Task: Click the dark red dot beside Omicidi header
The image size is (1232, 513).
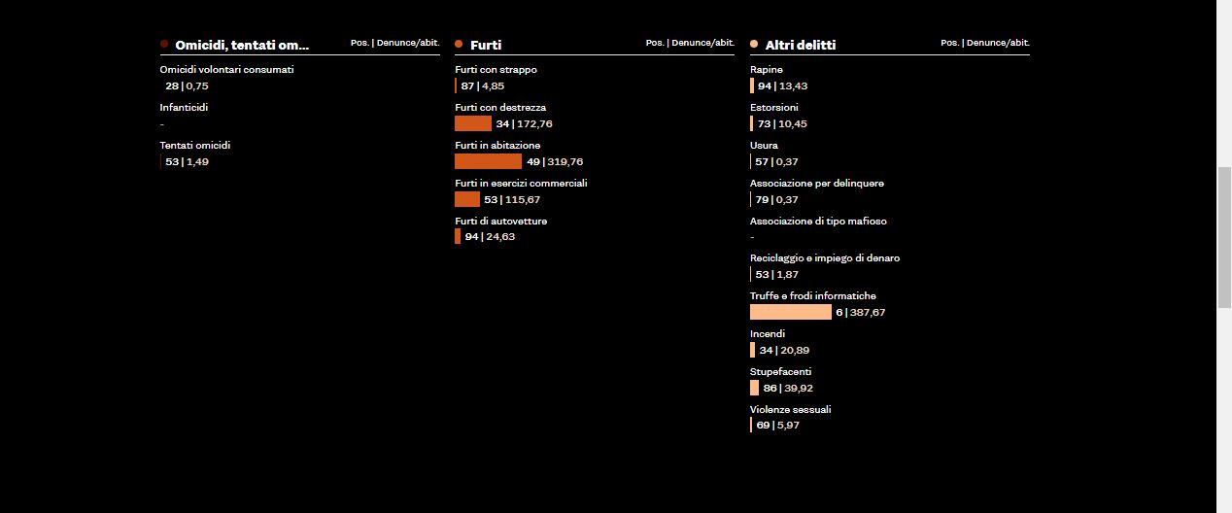Action: [164, 44]
